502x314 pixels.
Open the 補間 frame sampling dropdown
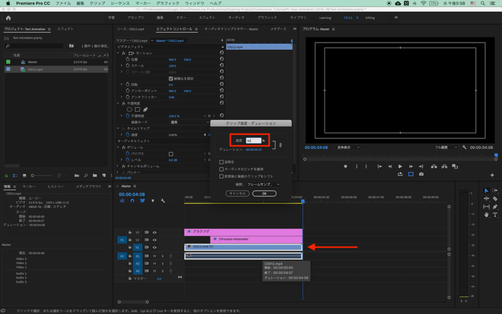[263, 184]
